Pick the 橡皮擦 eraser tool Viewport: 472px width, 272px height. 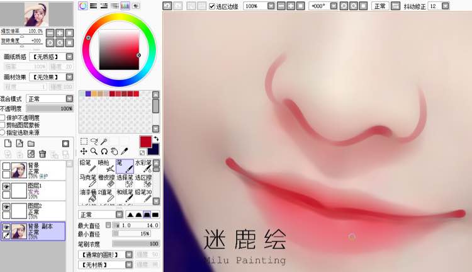tap(106, 181)
